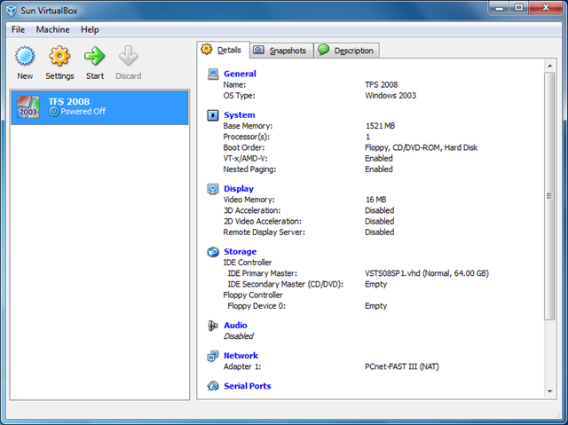Click the 3D Acceleration label
Viewport: 568px width, 425px height.
coord(252,210)
